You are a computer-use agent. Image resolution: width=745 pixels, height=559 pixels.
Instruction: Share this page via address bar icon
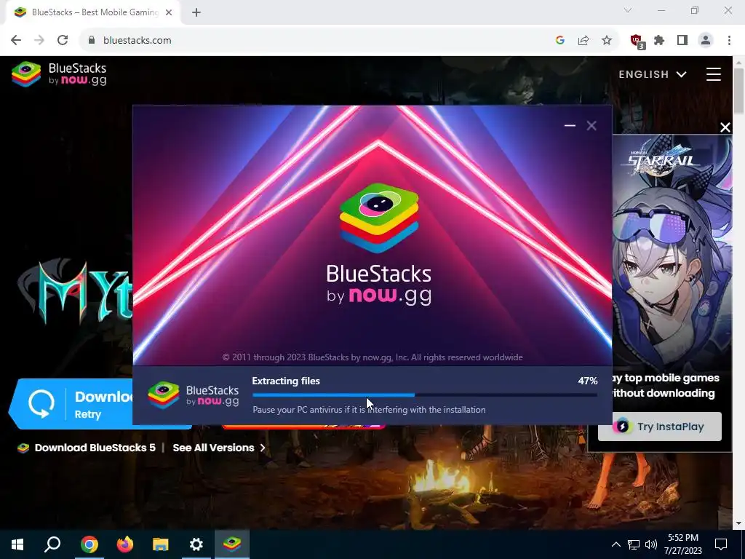583,41
